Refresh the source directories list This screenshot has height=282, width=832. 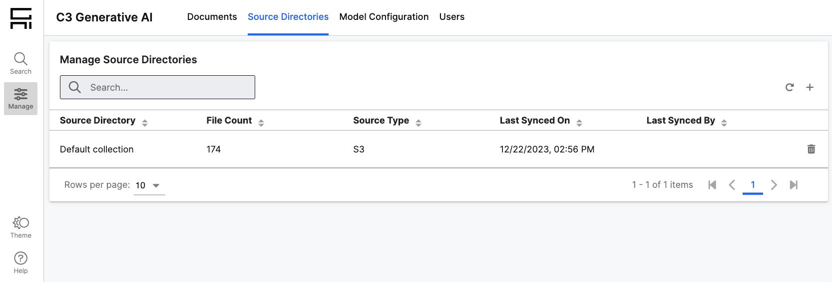[790, 87]
